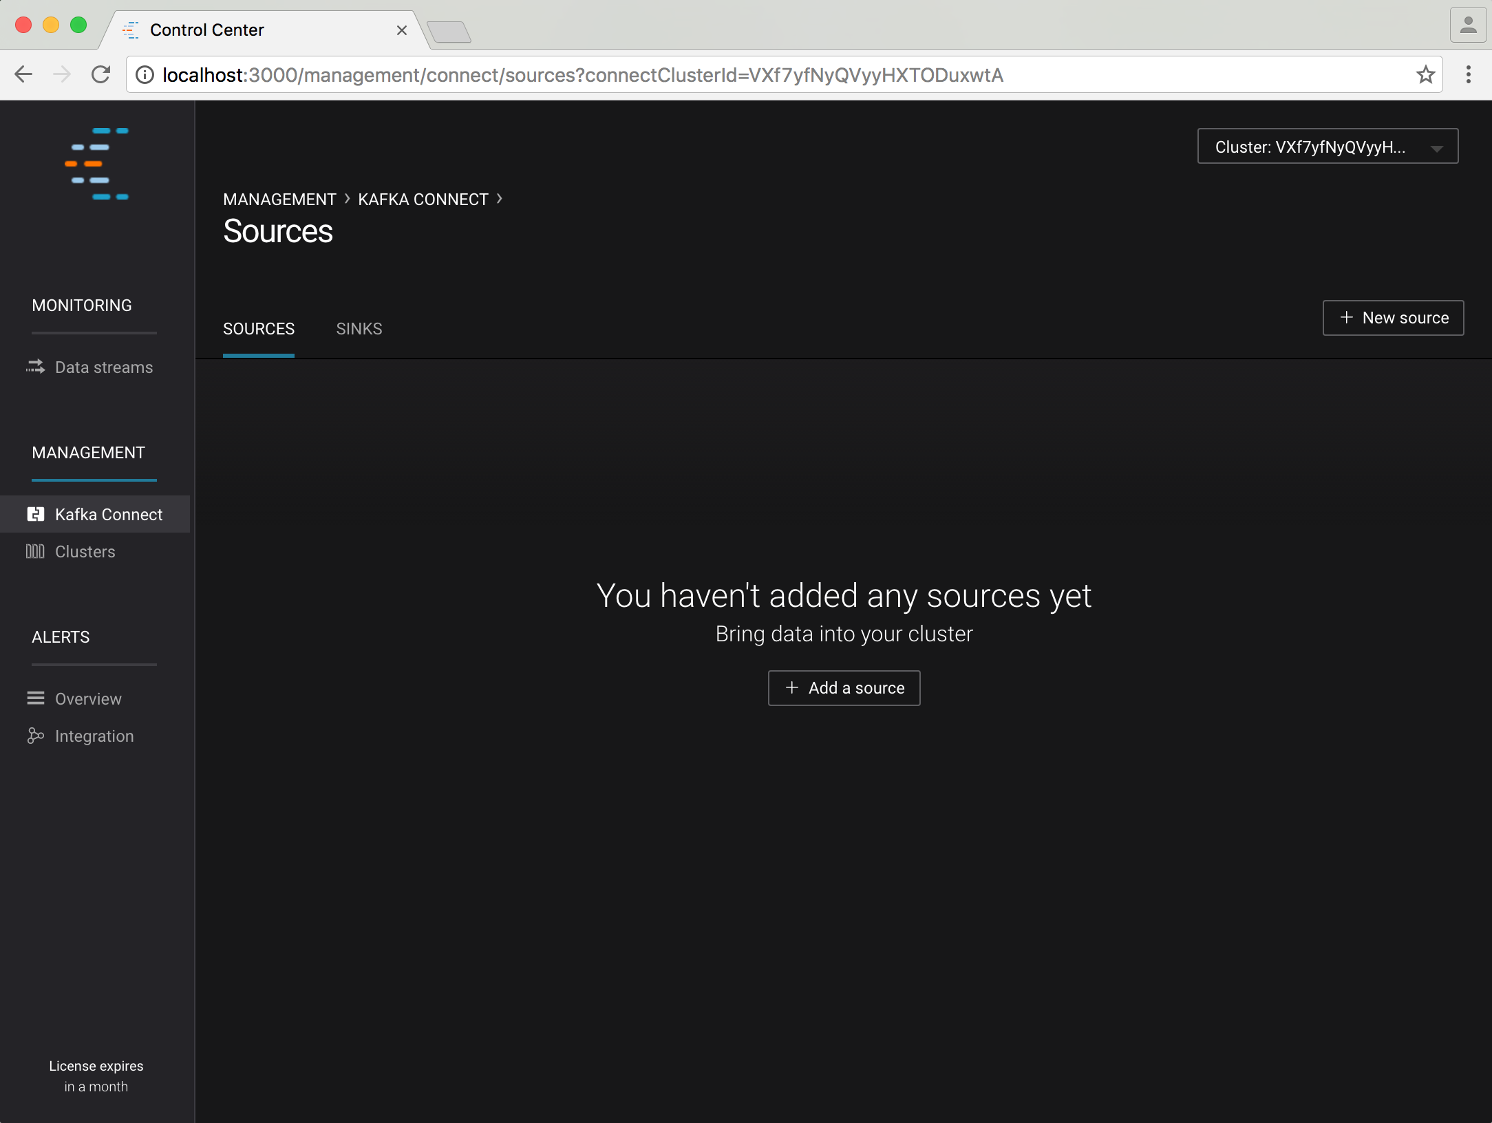
Task: Click the Clusters sidebar icon
Action: coord(35,551)
